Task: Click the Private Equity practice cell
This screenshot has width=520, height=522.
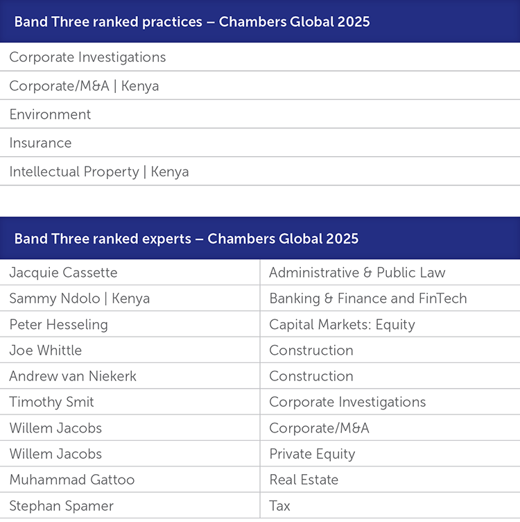Action: click(390, 454)
